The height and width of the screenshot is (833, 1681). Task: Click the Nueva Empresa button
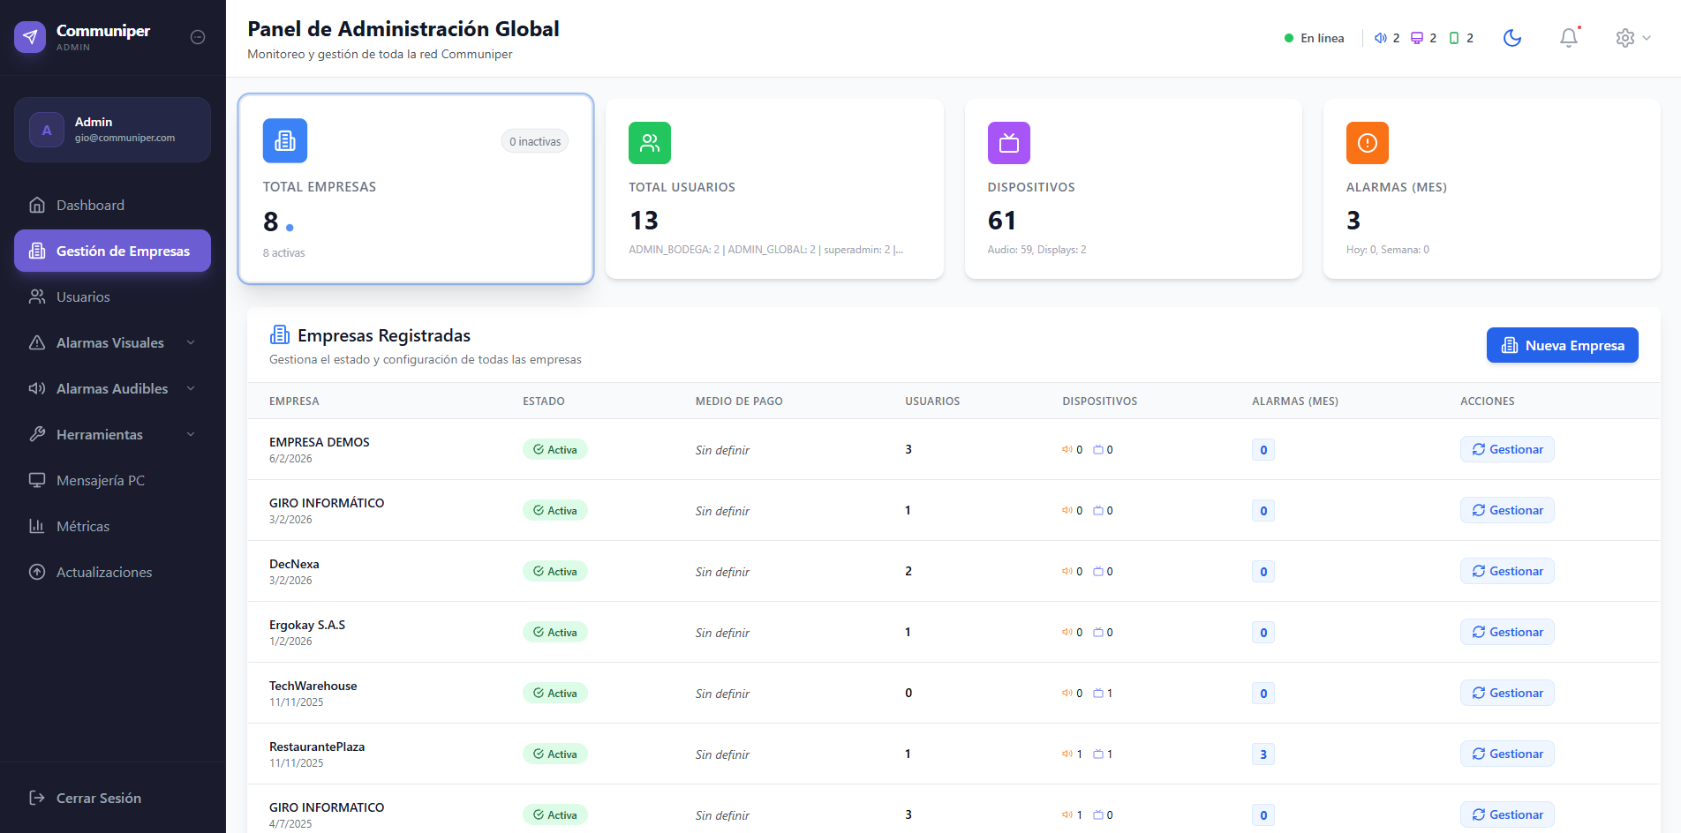(x=1562, y=345)
